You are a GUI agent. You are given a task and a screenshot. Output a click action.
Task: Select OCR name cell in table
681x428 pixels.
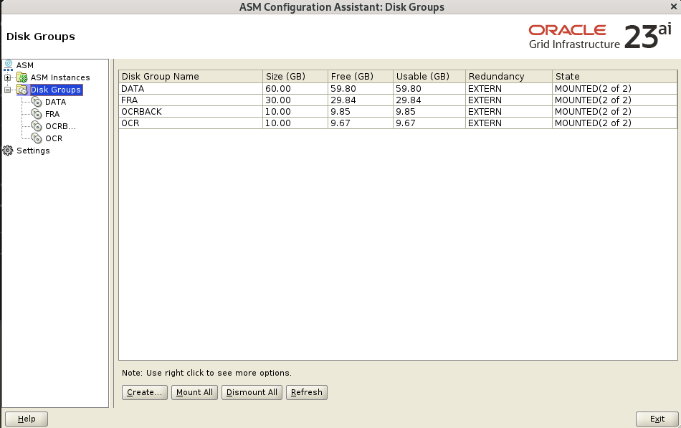pyautogui.click(x=191, y=123)
